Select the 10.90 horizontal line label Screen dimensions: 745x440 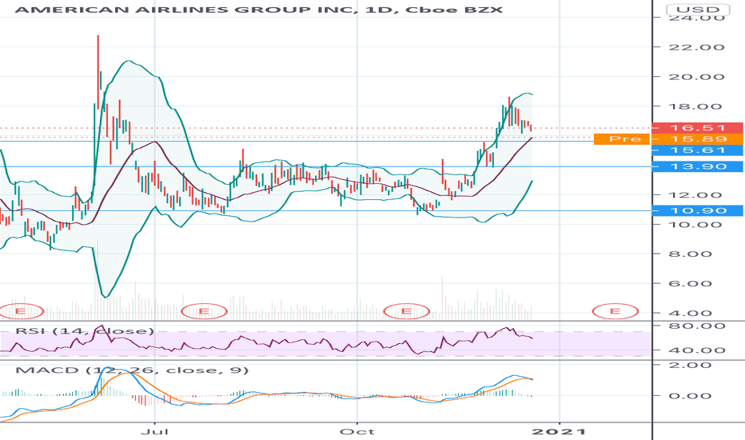pyautogui.click(x=697, y=210)
